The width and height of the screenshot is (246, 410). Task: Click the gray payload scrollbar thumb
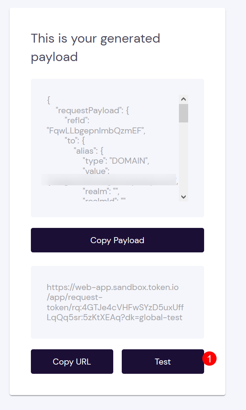click(x=184, y=113)
